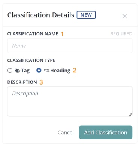Screen dimensions: 139x148
Task: Click the Add Classification button
Action: click(106, 133)
